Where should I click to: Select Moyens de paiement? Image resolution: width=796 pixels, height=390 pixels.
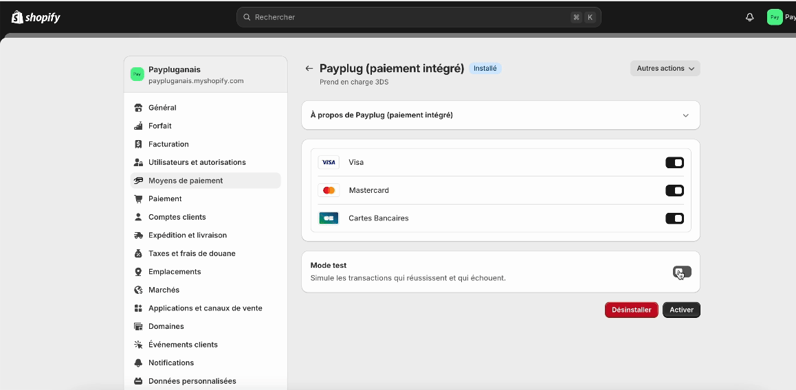[206, 181]
